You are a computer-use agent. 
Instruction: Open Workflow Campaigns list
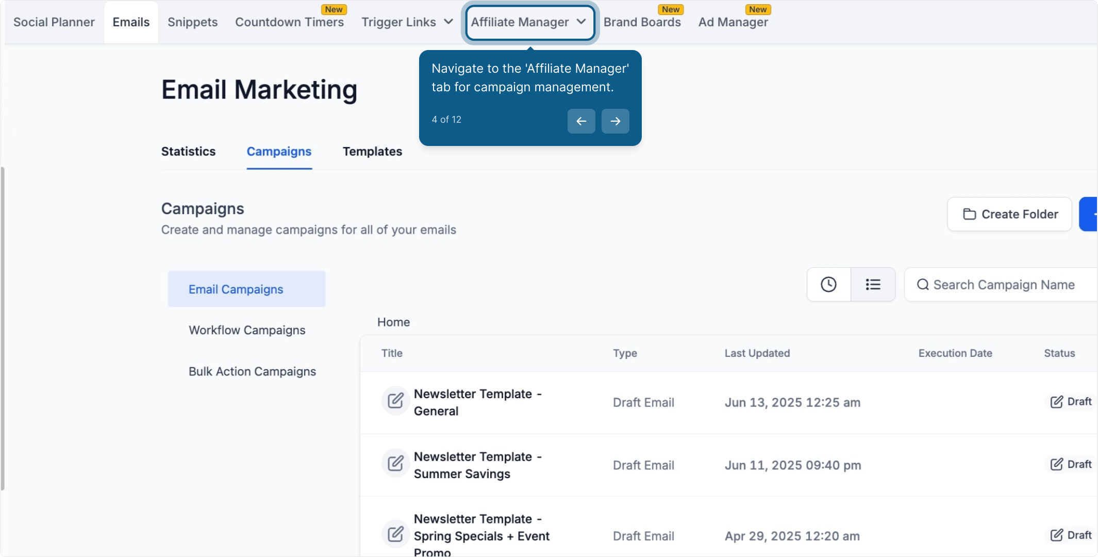247,330
